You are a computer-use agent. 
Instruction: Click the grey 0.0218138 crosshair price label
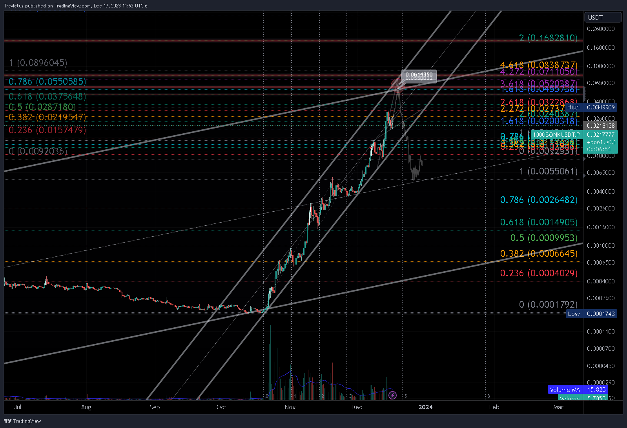click(601, 125)
